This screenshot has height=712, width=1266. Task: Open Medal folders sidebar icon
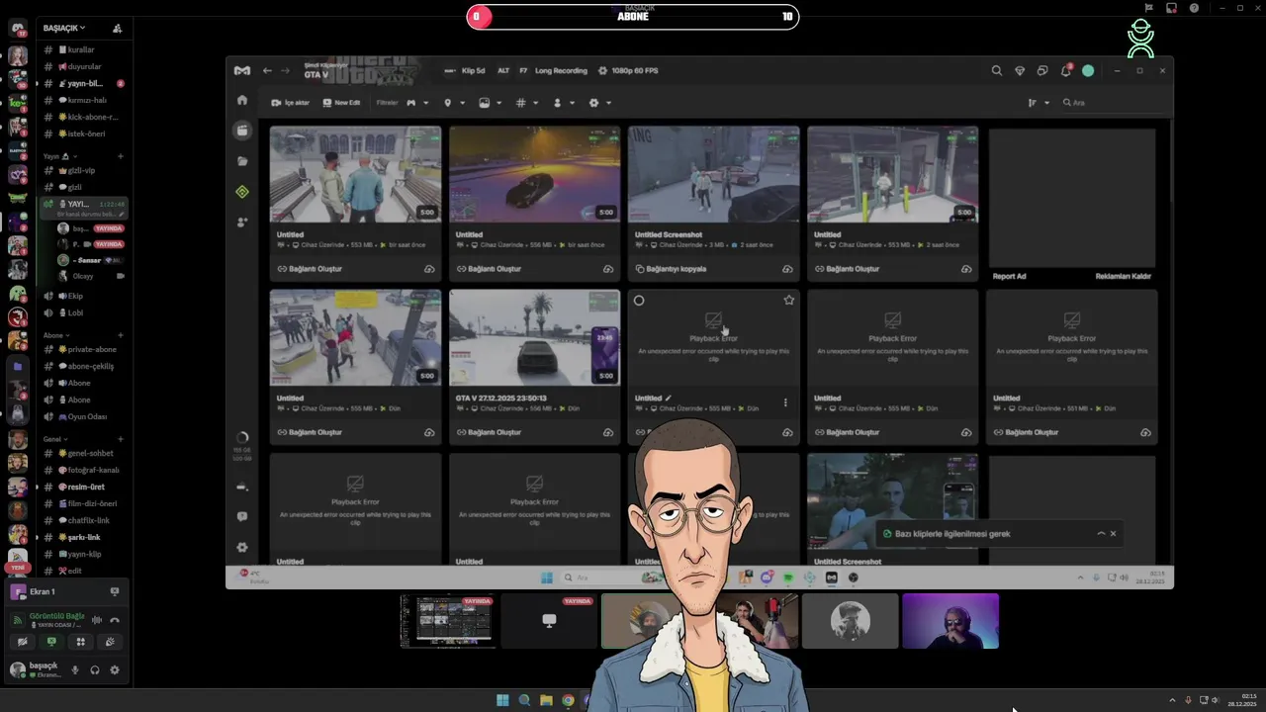coord(242,161)
